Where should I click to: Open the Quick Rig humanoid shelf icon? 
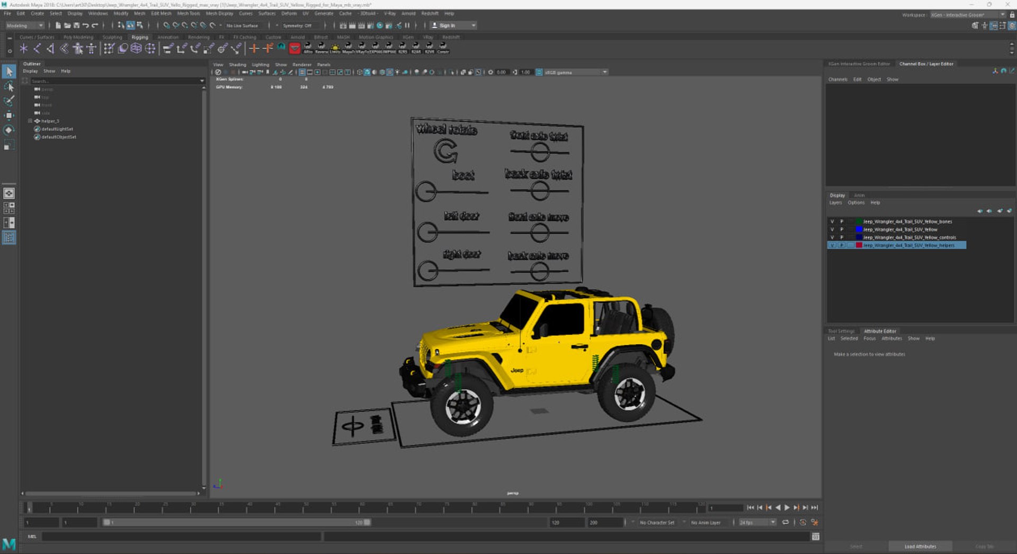(78, 49)
